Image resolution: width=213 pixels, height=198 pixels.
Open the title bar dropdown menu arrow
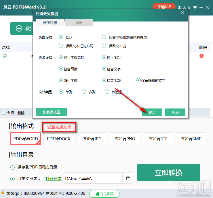(x=195, y=7)
